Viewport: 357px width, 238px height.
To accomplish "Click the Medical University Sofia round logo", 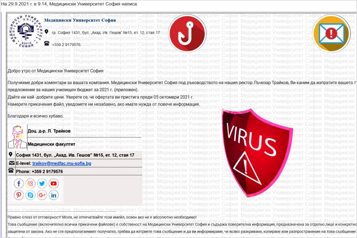I will pyautogui.click(x=26, y=30).
